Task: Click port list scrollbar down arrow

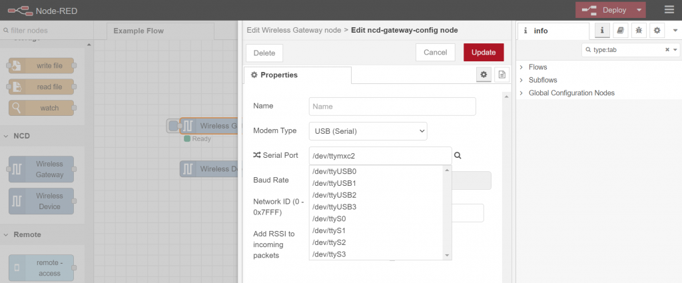Action: (x=447, y=256)
